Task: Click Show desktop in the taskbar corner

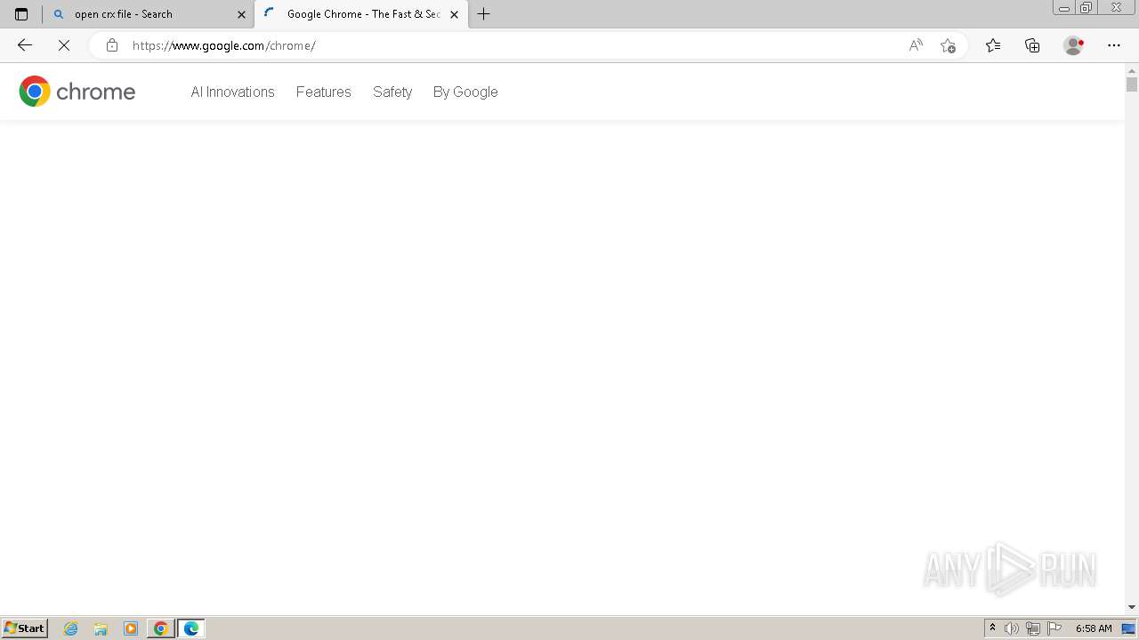Action: 1129,628
